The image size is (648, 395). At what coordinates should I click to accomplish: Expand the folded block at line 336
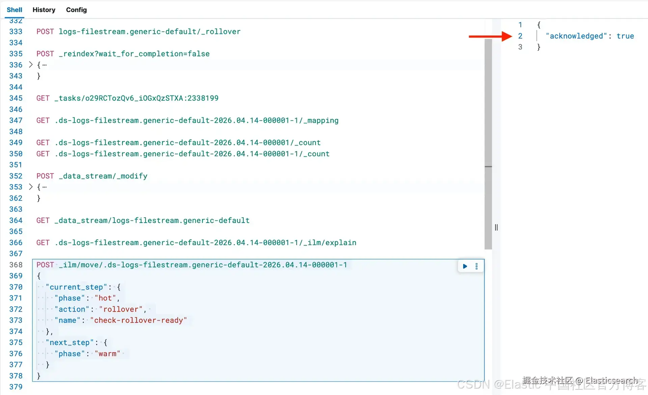click(x=31, y=64)
